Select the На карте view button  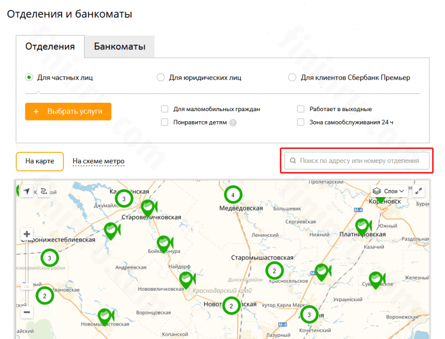coord(39,161)
